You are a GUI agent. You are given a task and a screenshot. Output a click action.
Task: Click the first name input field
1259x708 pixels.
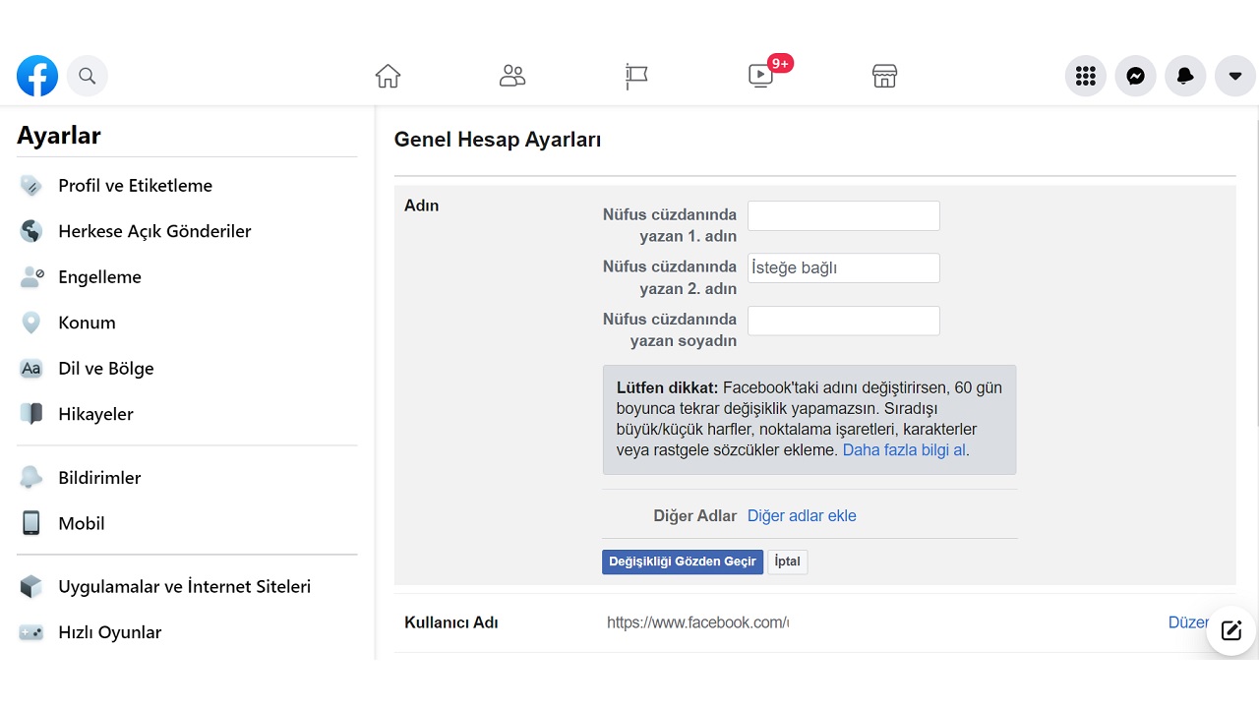pos(843,215)
